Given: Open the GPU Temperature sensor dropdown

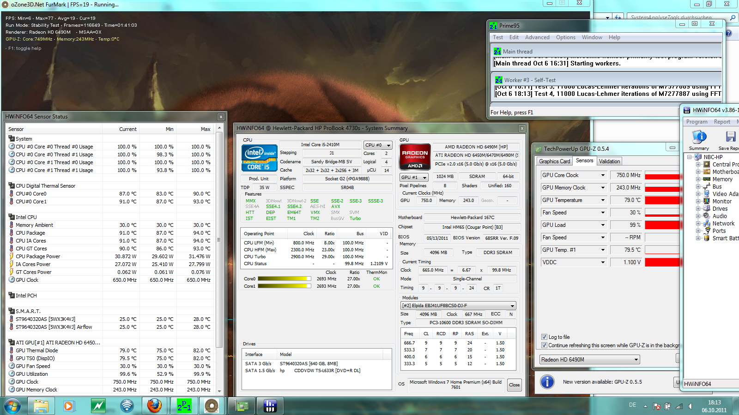Looking at the screenshot, I should (603, 200).
